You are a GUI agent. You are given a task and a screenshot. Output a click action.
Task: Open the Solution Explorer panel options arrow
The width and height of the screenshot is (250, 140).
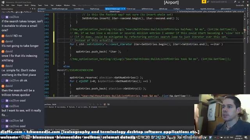(x=30, y=9)
